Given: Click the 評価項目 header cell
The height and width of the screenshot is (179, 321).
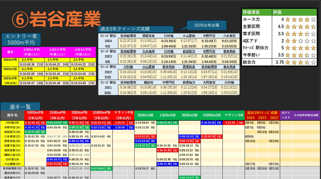Looking at the screenshot, I should pyautogui.click(x=256, y=12).
